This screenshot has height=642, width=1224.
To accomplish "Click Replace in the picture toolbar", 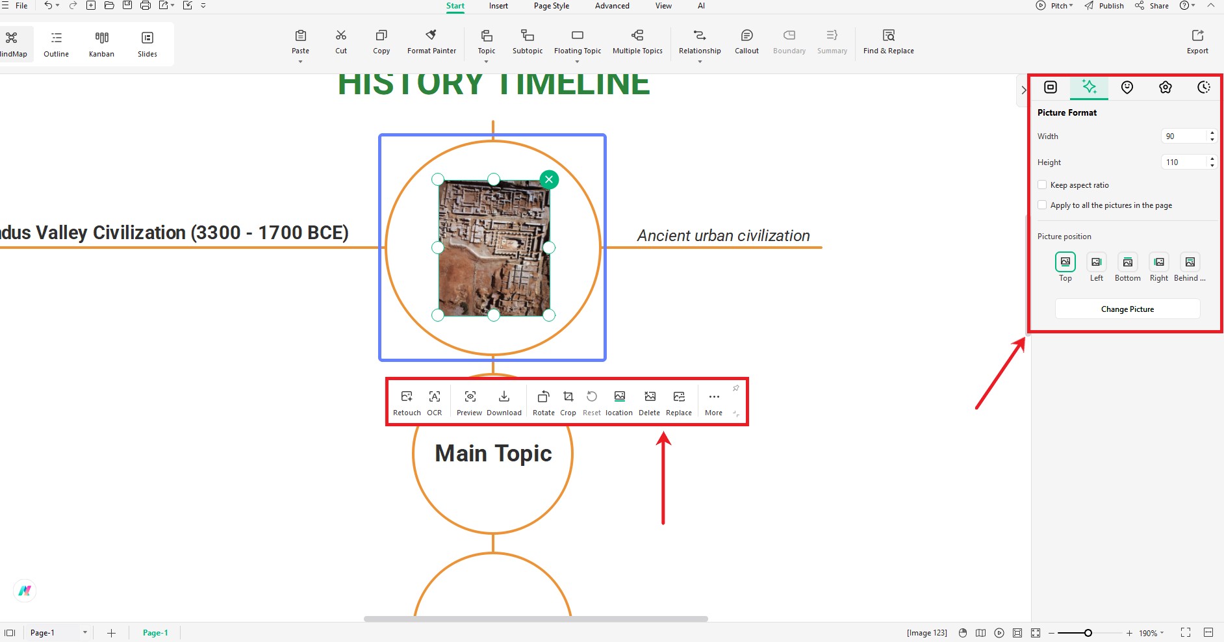I will pos(679,403).
